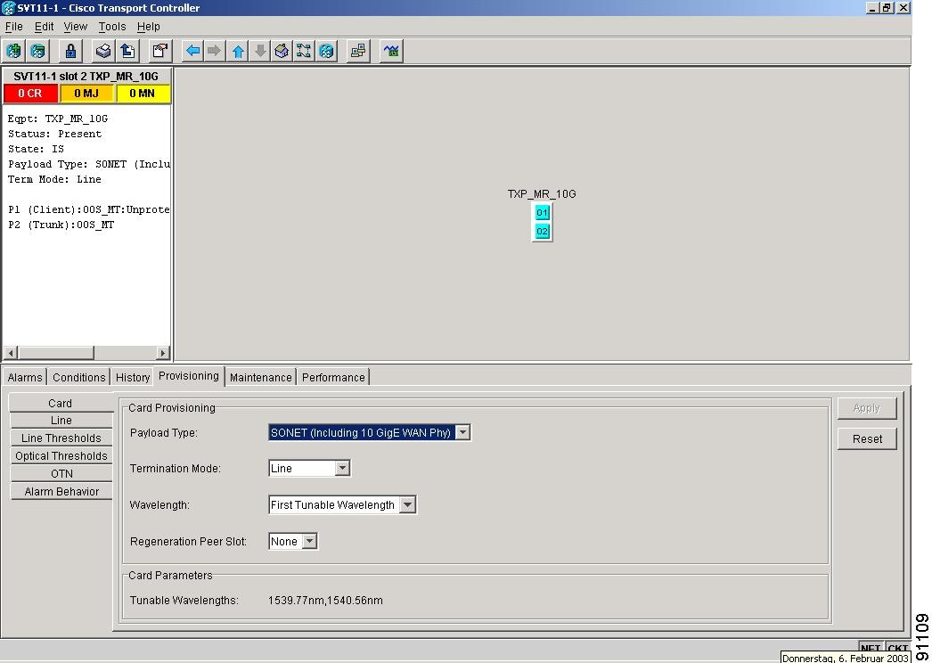Screen dimensions: 932x663
Task: Open the Edit menu
Action: (44, 27)
